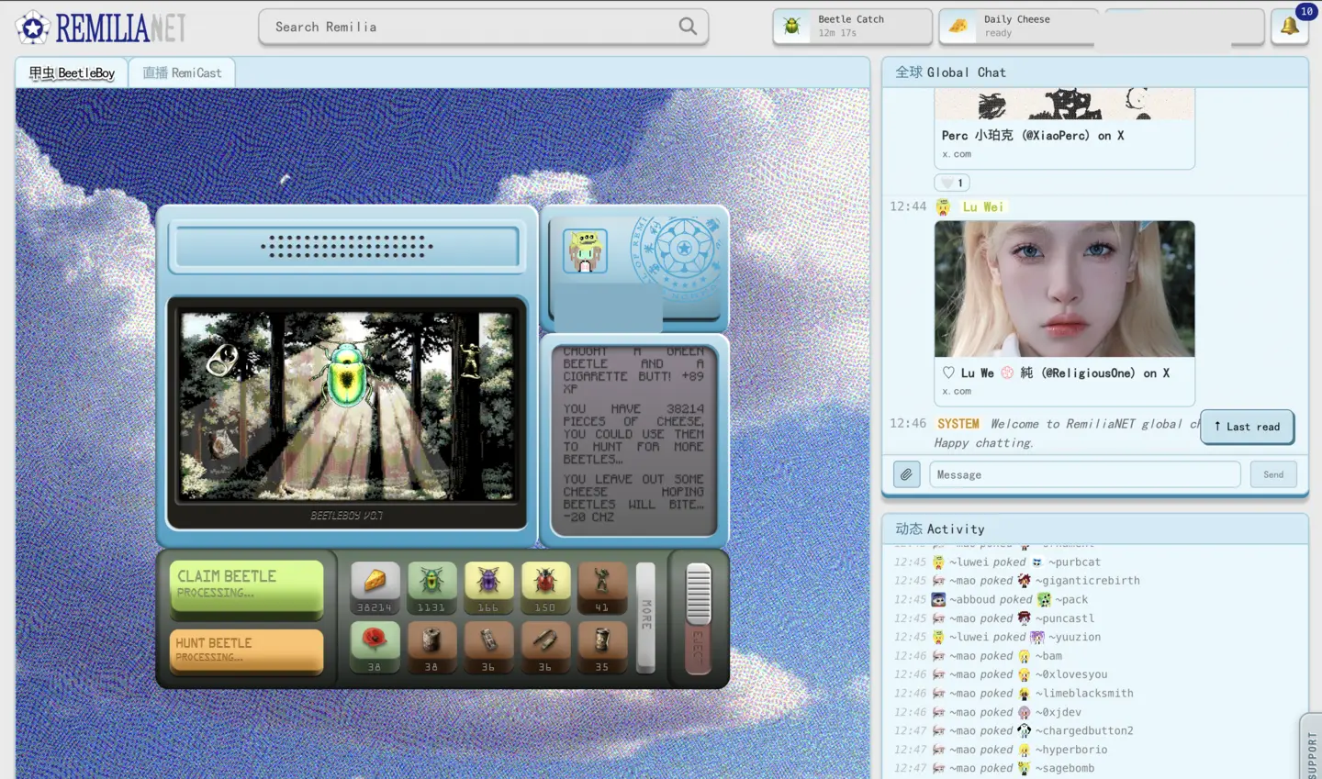1322x779 pixels.
Task: Open the notifications bell icon
Action: (1289, 27)
